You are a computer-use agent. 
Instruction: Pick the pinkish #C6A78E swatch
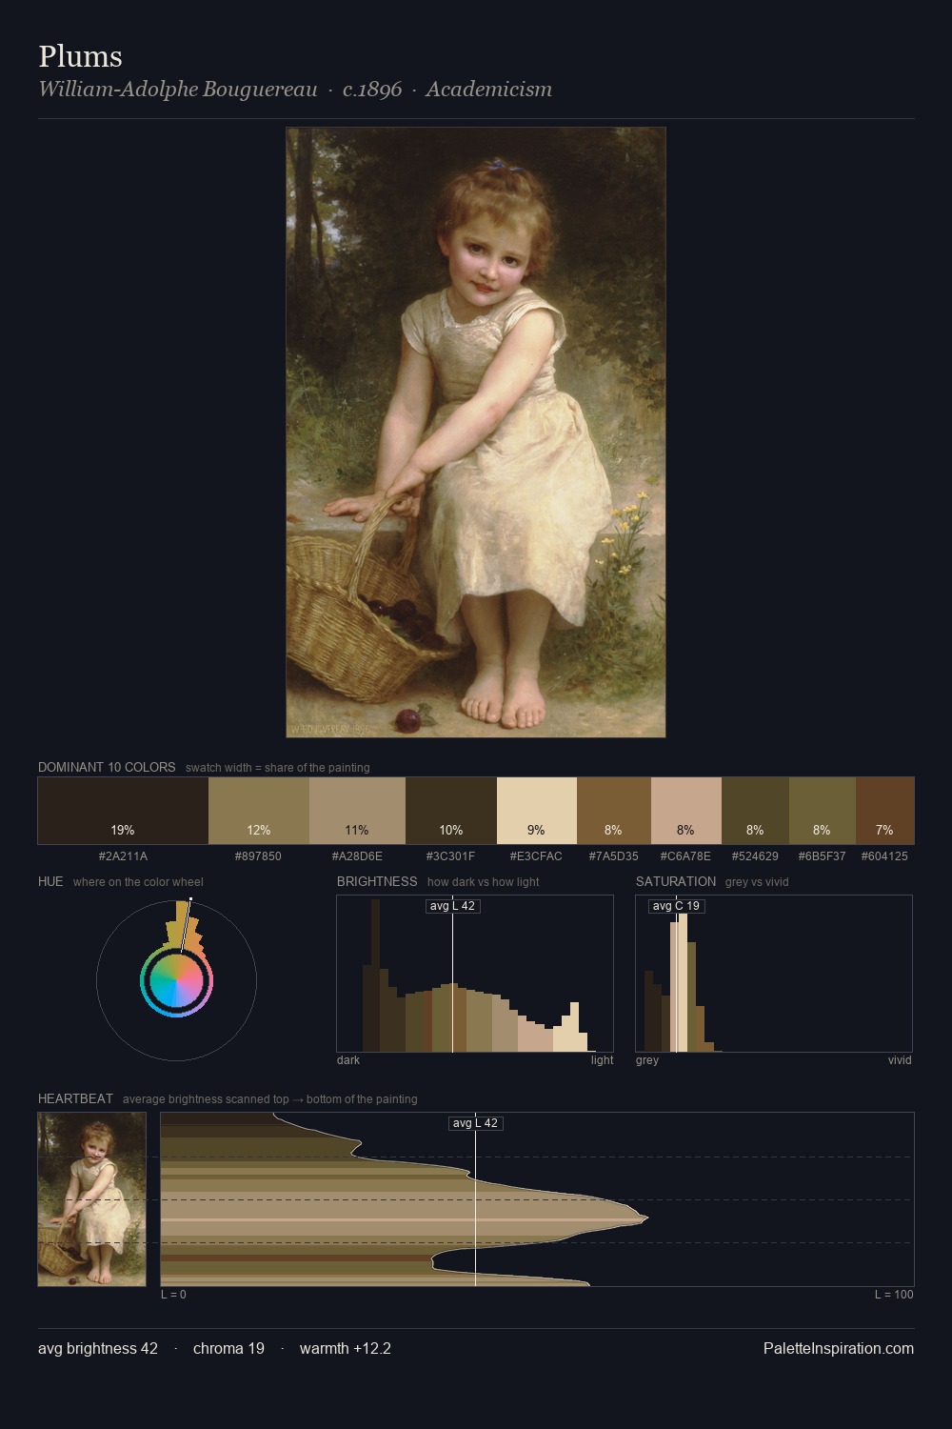click(686, 811)
